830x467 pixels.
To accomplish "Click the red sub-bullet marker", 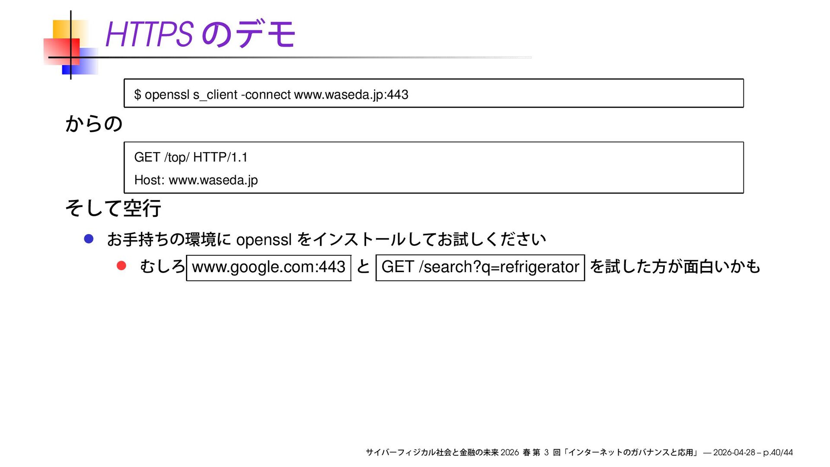I will coord(121,266).
